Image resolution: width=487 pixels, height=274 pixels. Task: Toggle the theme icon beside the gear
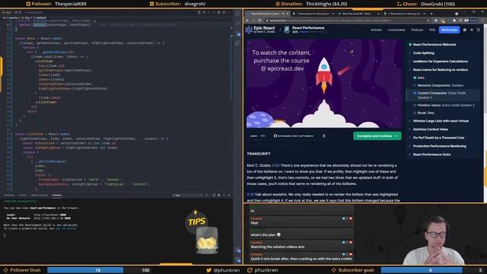click(x=472, y=30)
